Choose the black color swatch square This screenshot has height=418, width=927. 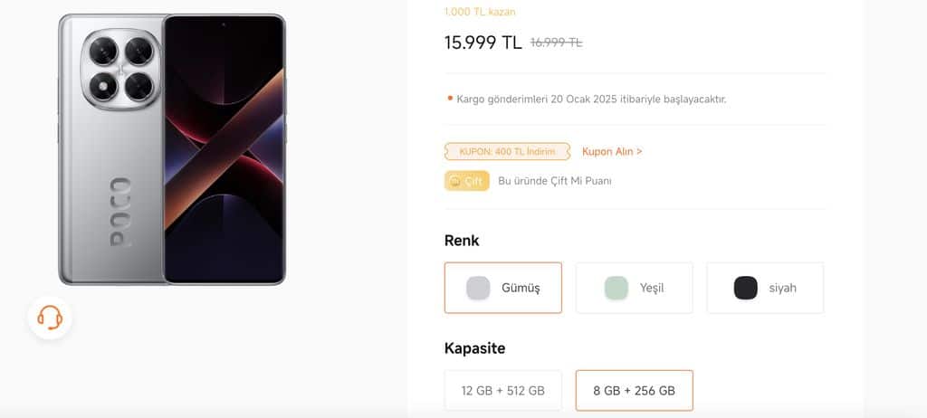coord(746,288)
